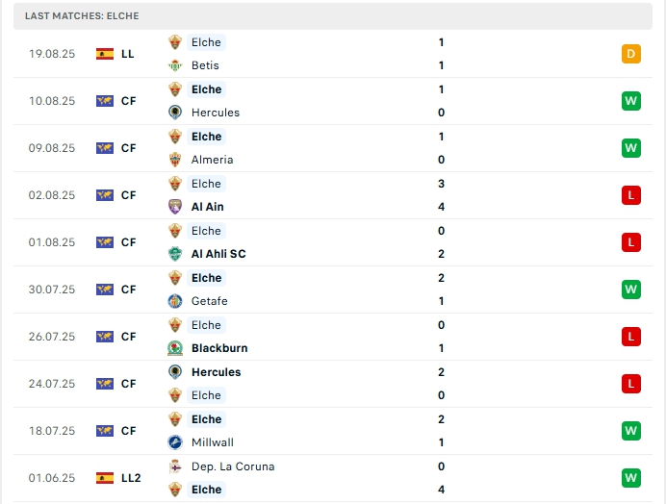Select the Al Ahli SC team name

click(218, 254)
